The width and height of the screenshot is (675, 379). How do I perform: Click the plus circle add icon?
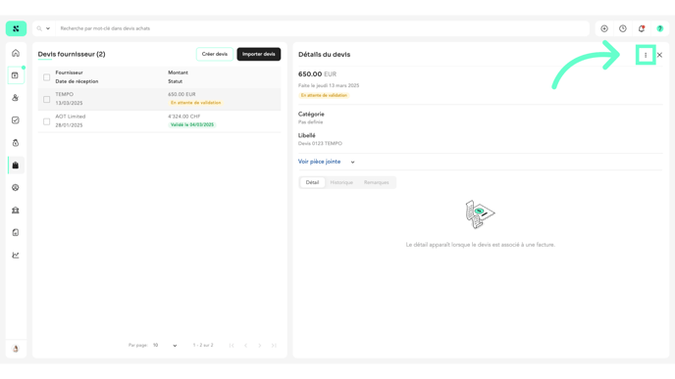[604, 28]
